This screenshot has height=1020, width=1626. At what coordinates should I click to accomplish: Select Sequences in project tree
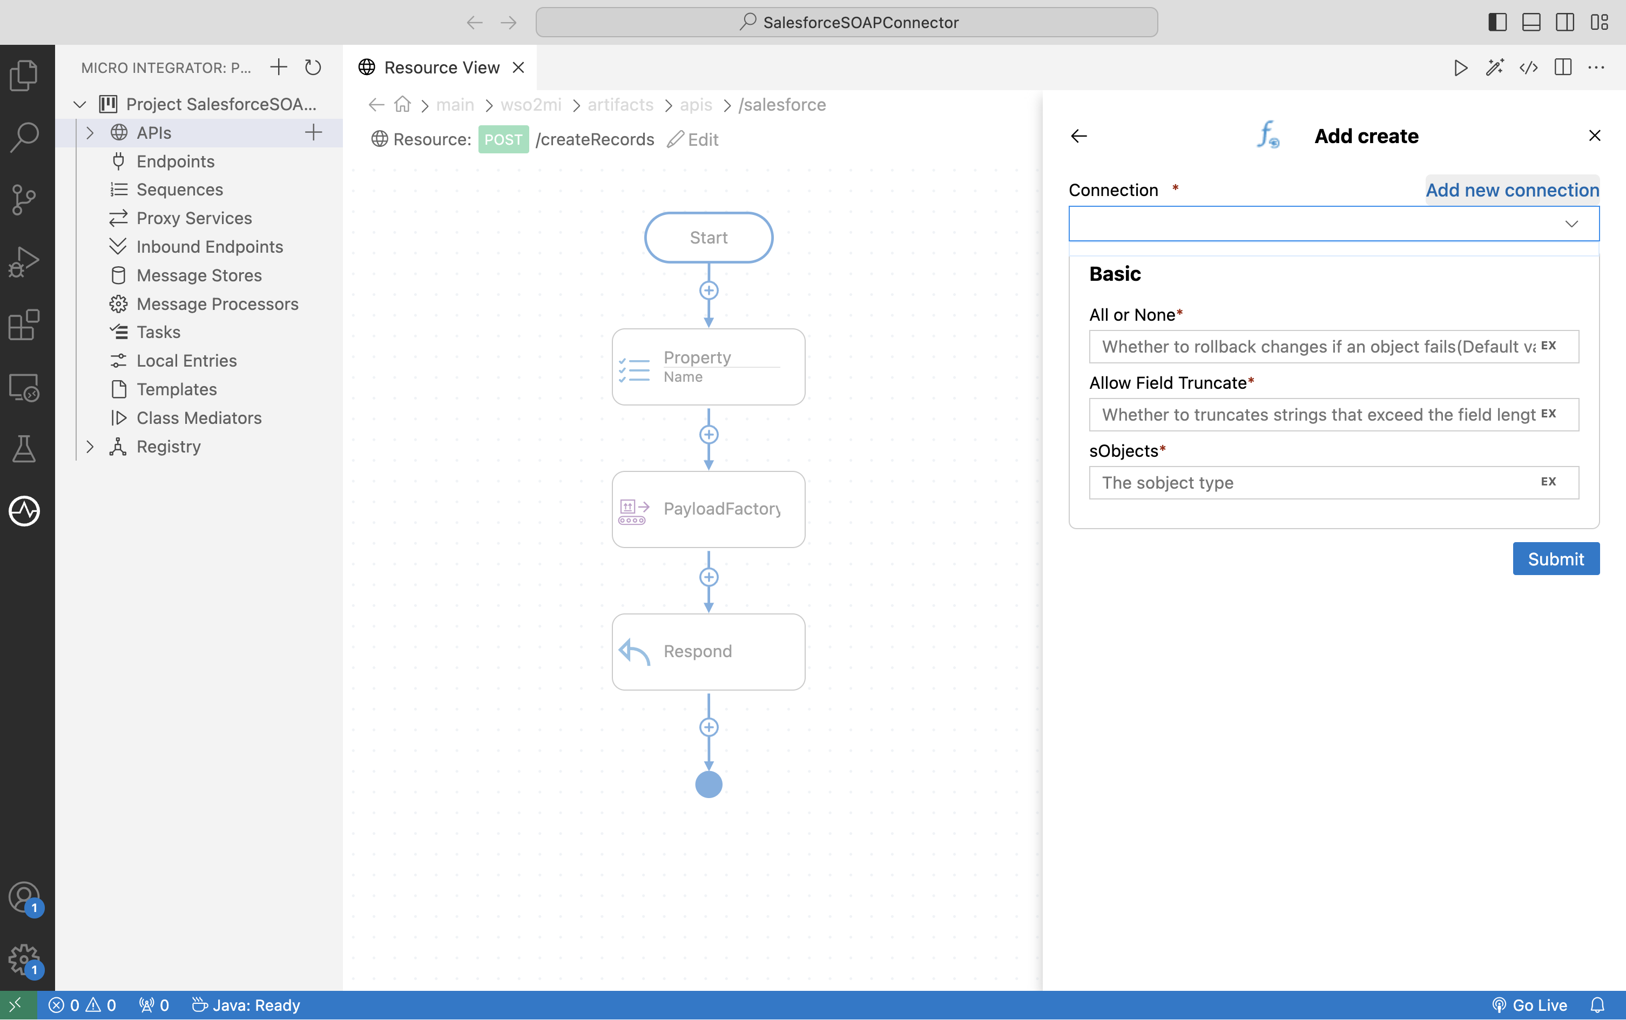click(179, 190)
